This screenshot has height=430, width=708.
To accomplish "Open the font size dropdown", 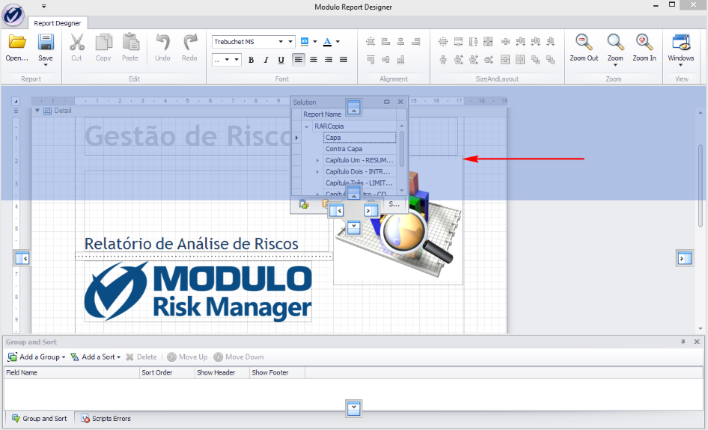I will coord(236,60).
